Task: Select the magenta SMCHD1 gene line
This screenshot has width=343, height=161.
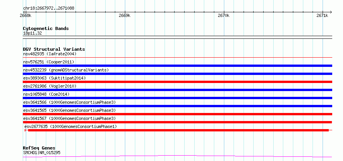Action: tap(177, 156)
